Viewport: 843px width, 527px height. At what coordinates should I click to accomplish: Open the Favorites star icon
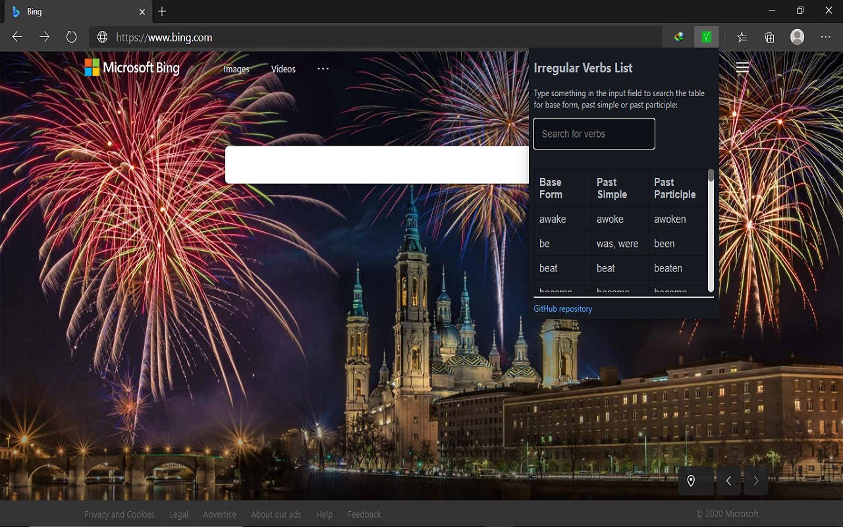pyautogui.click(x=742, y=38)
